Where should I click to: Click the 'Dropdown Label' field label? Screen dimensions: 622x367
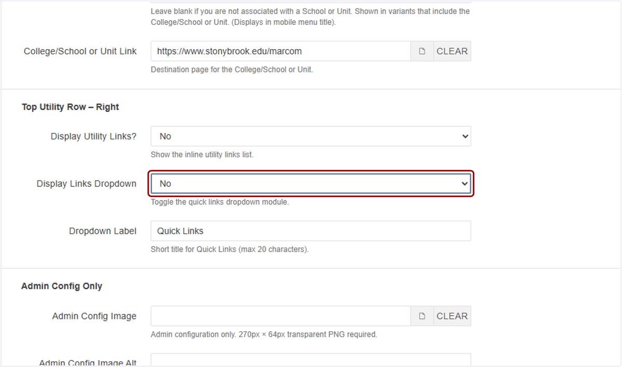(103, 231)
